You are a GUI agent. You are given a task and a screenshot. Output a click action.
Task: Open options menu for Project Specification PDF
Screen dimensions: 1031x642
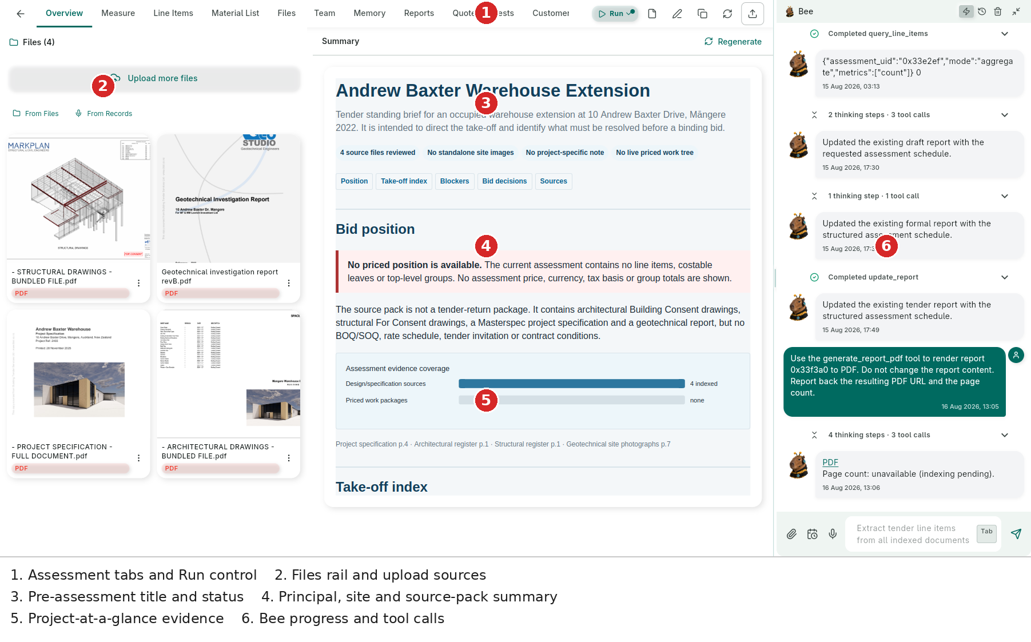138,458
